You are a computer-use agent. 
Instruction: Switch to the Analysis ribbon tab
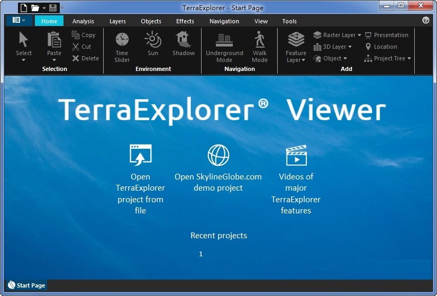(x=83, y=21)
